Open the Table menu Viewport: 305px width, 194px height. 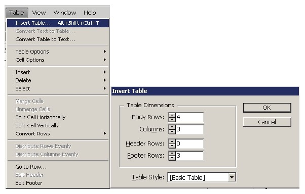17,13
